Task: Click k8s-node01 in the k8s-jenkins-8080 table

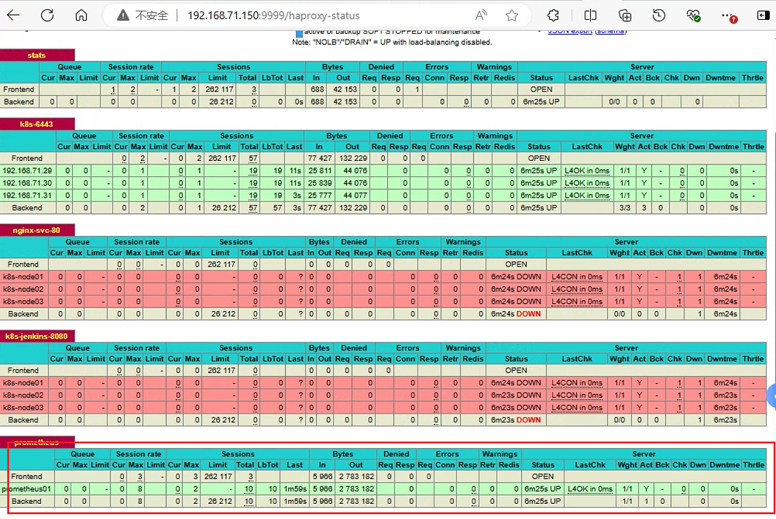Action: pos(23,383)
